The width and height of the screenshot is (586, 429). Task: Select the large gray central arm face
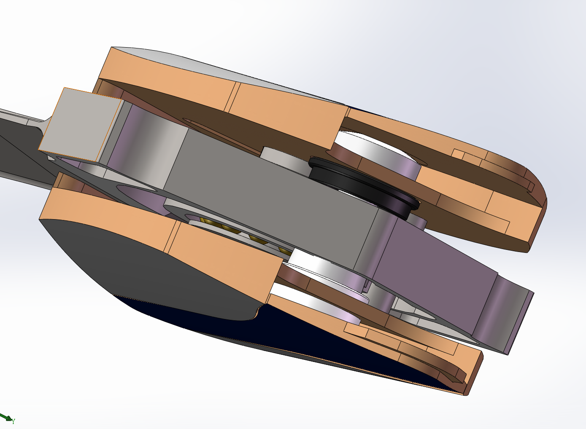pyautogui.click(x=270, y=198)
